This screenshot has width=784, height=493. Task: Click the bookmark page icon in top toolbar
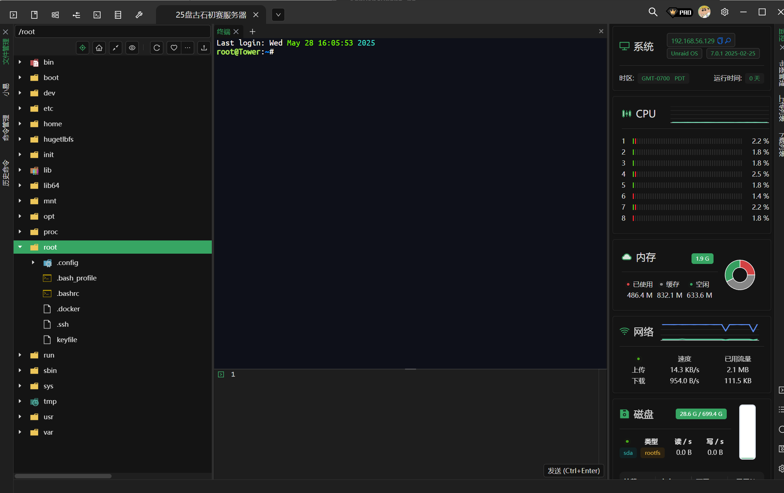34,15
